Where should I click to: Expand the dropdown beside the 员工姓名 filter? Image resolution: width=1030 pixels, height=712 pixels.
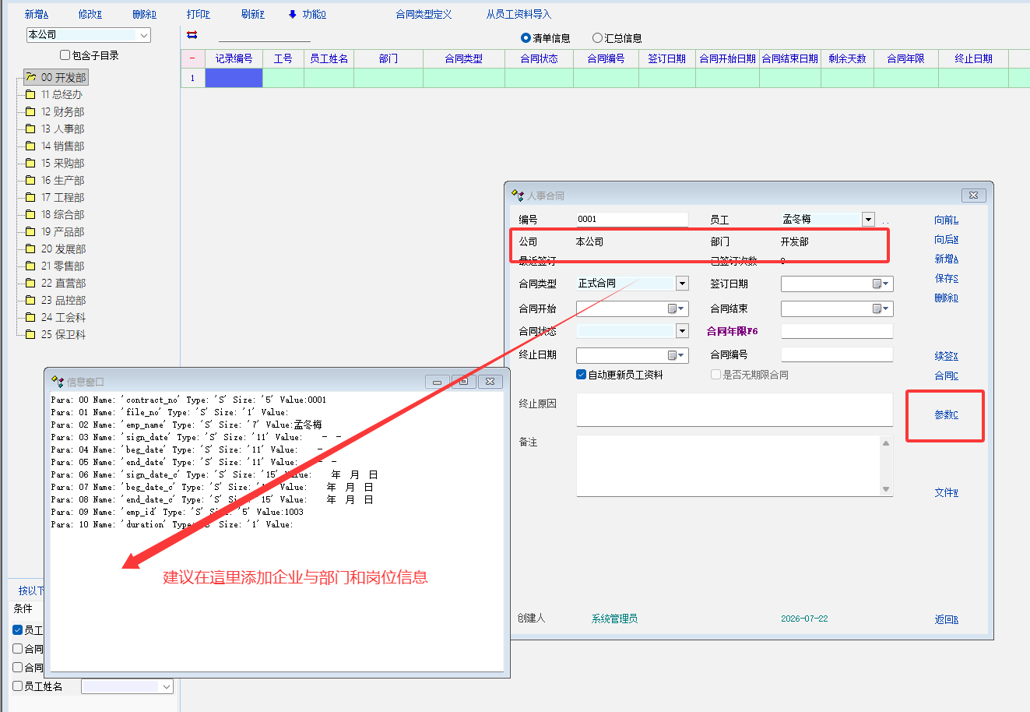click(x=166, y=686)
